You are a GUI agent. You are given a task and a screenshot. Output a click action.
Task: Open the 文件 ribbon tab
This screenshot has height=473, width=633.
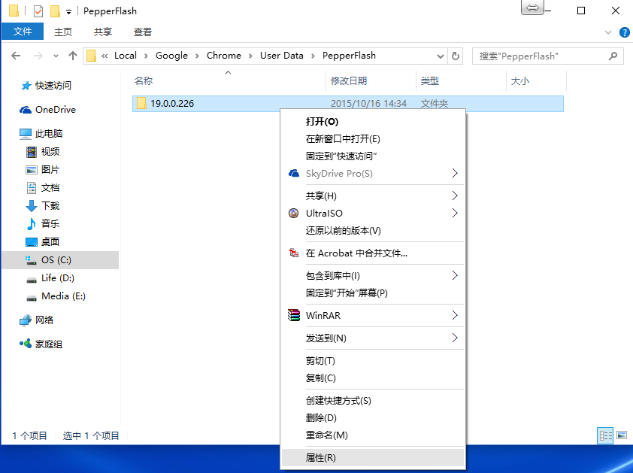[23, 32]
